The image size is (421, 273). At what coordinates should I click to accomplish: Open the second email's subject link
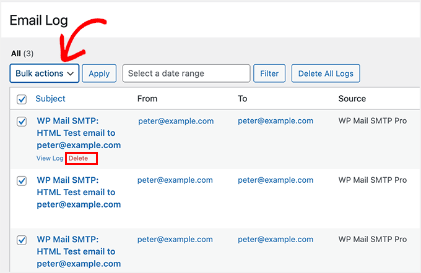(x=79, y=192)
